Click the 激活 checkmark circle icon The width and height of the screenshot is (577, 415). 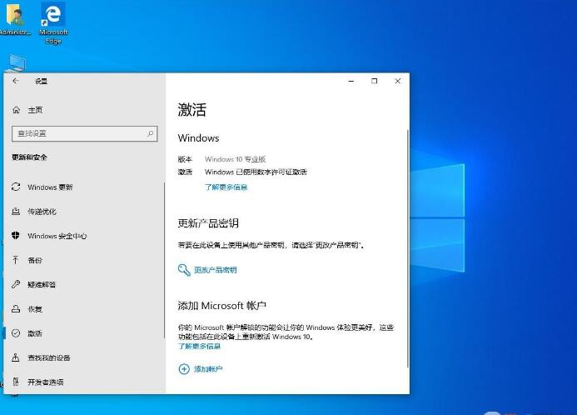coord(16,333)
